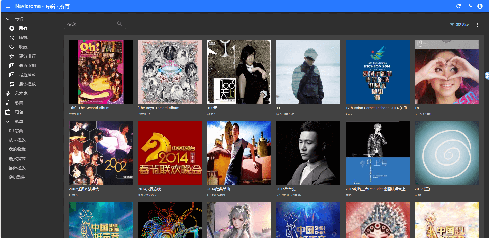Viewport: 489px width, 238px height.
Task: Open the 歌曲 songs menu item
Action: coord(19,103)
